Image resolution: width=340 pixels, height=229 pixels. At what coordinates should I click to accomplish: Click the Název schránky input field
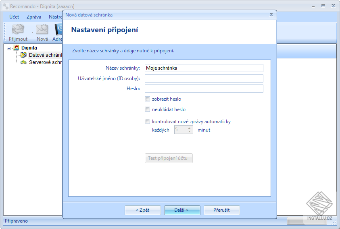204,68
